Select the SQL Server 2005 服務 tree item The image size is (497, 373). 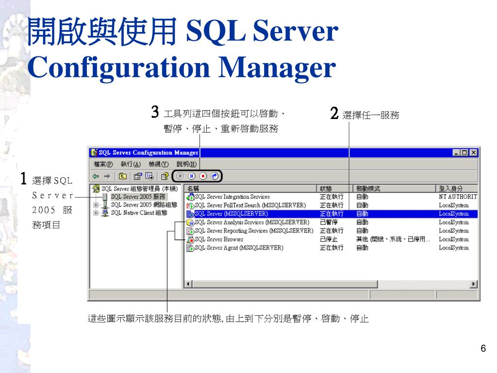(x=138, y=197)
